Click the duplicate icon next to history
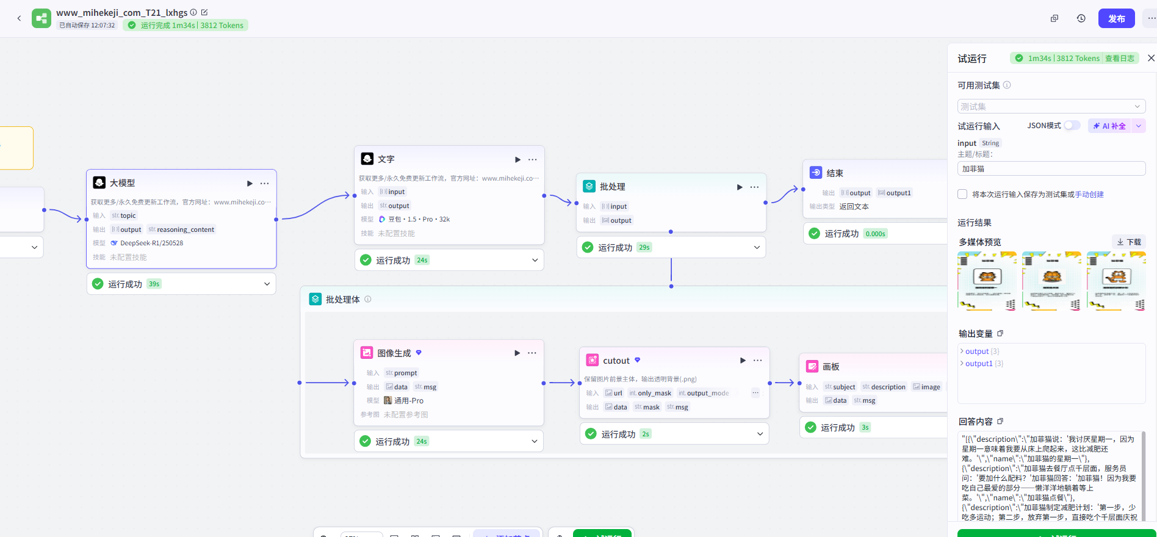The image size is (1157, 537). 1054,18
